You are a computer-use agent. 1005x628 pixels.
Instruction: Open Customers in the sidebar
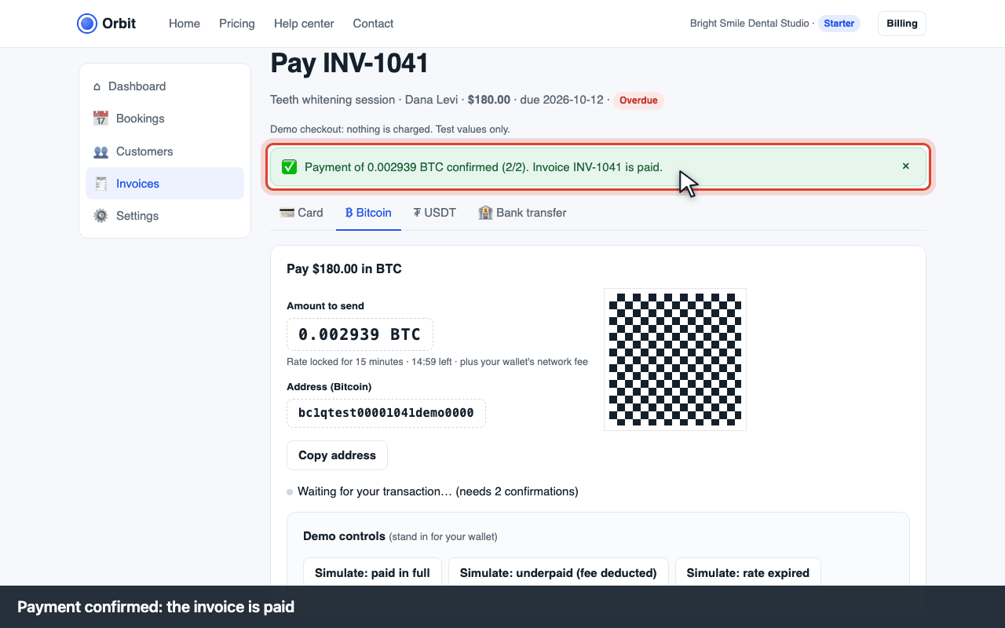(x=165, y=152)
